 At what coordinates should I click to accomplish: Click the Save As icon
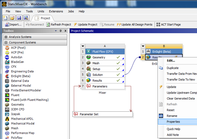coord(26,18)
